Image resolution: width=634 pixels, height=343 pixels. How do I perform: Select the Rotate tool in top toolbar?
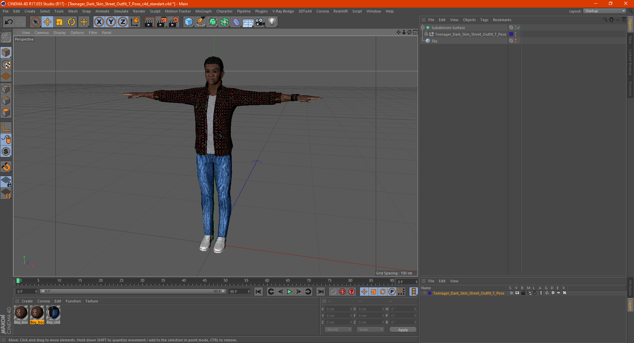pyautogui.click(x=71, y=22)
